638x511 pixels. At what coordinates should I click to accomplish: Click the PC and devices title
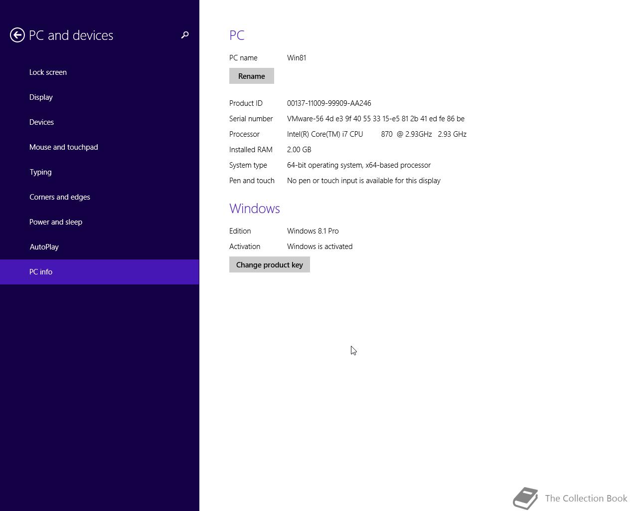click(x=71, y=35)
